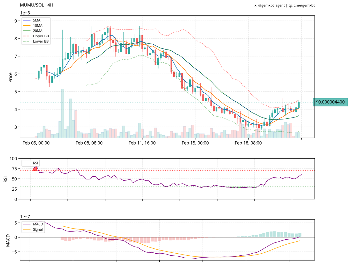Click the Feb 08, 08:00 axis label

(x=89, y=143)
